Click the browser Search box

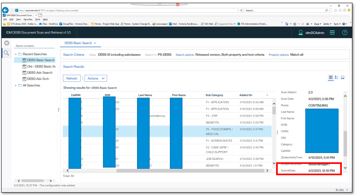285,10
